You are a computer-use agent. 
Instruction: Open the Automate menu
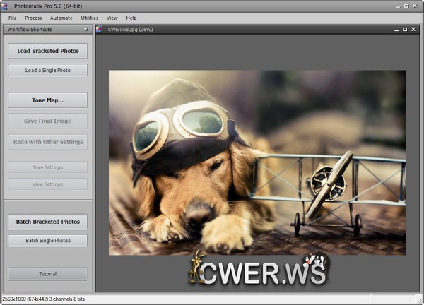[x=61, y=18]
